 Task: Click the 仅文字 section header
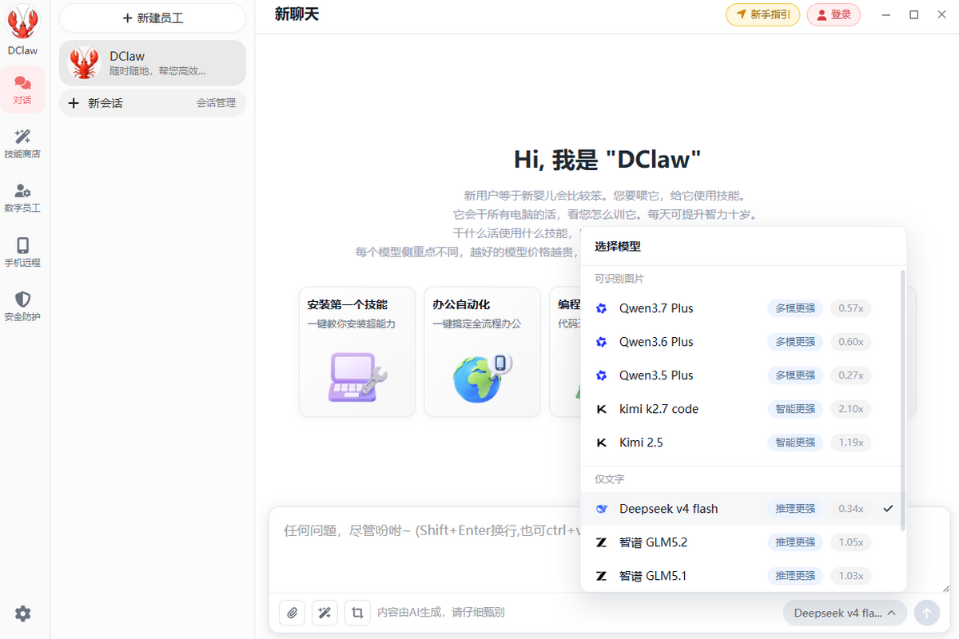point(610,479)
